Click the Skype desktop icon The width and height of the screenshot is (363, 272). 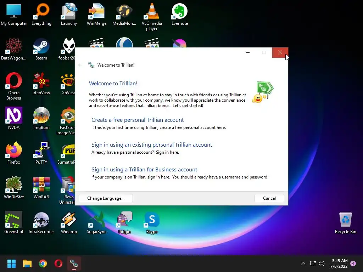[152, 222]
